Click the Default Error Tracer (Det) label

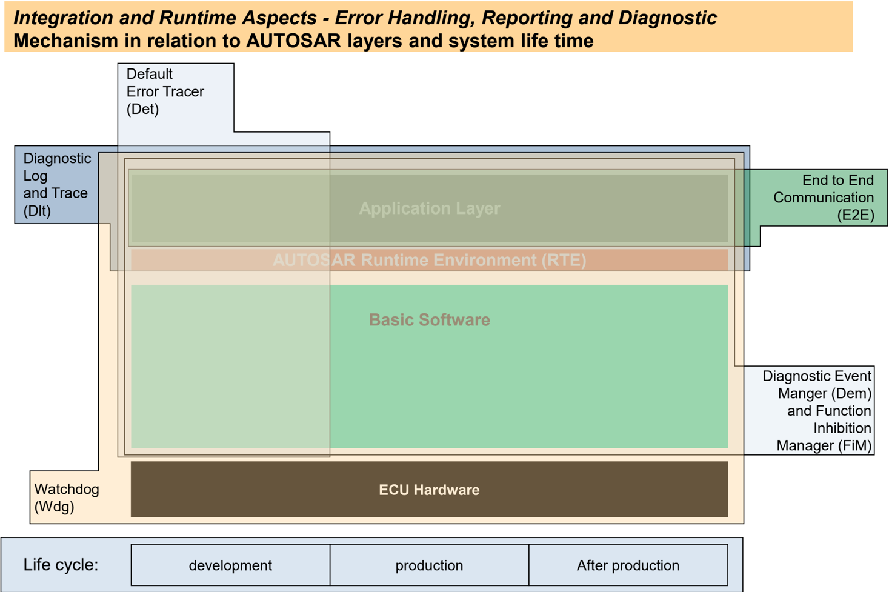(x=165, y=91)
